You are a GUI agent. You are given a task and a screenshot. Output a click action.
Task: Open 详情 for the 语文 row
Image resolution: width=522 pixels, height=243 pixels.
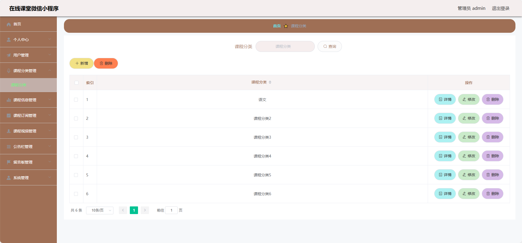coord(445,99)
